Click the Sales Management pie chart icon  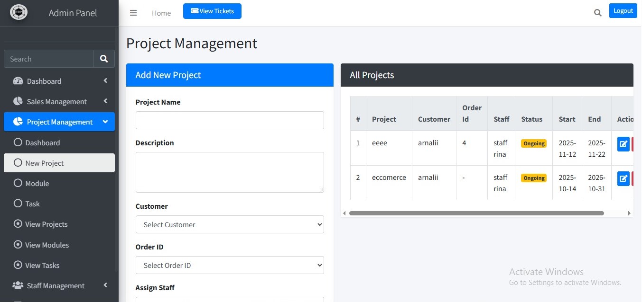point(17,101)
